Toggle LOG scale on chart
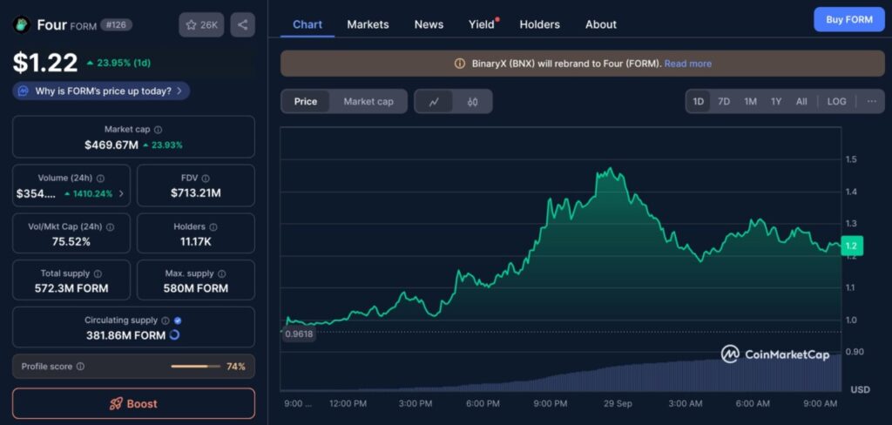Viewport: 892px width, 425px height. click(x=836, y=102)
